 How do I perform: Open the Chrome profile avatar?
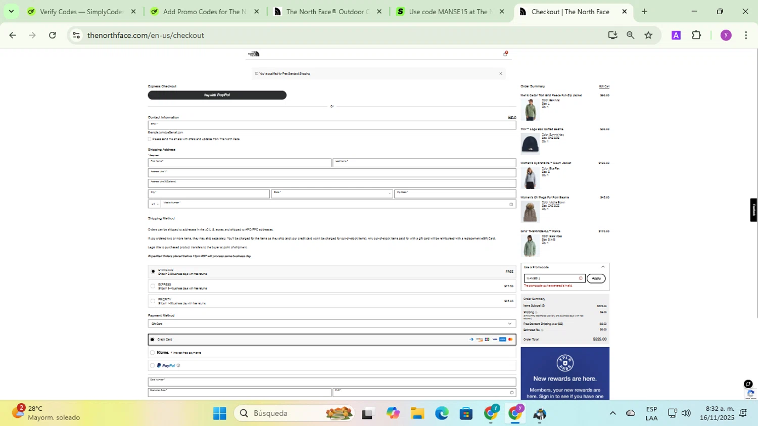coord(726,35)
